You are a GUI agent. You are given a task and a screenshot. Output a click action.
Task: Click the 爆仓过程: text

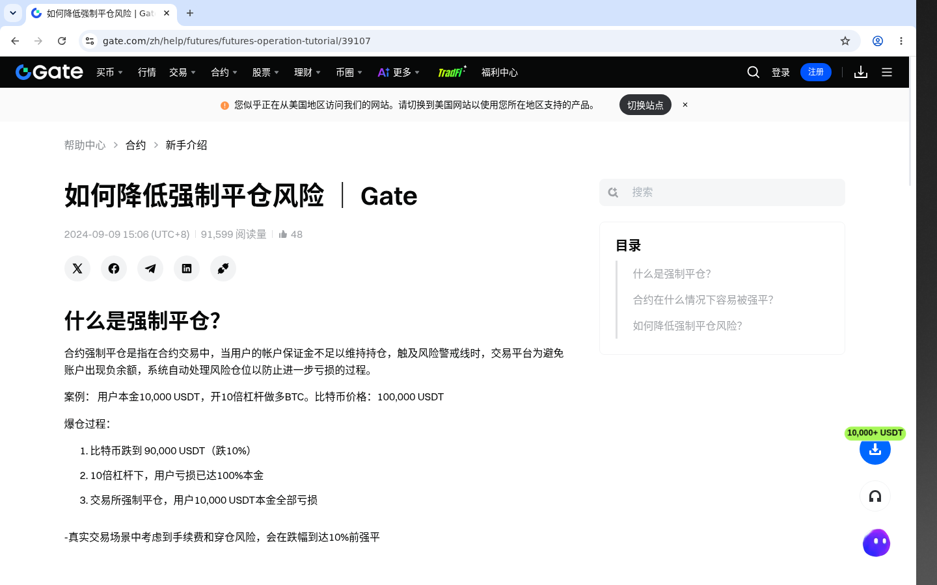pos(87,424)
